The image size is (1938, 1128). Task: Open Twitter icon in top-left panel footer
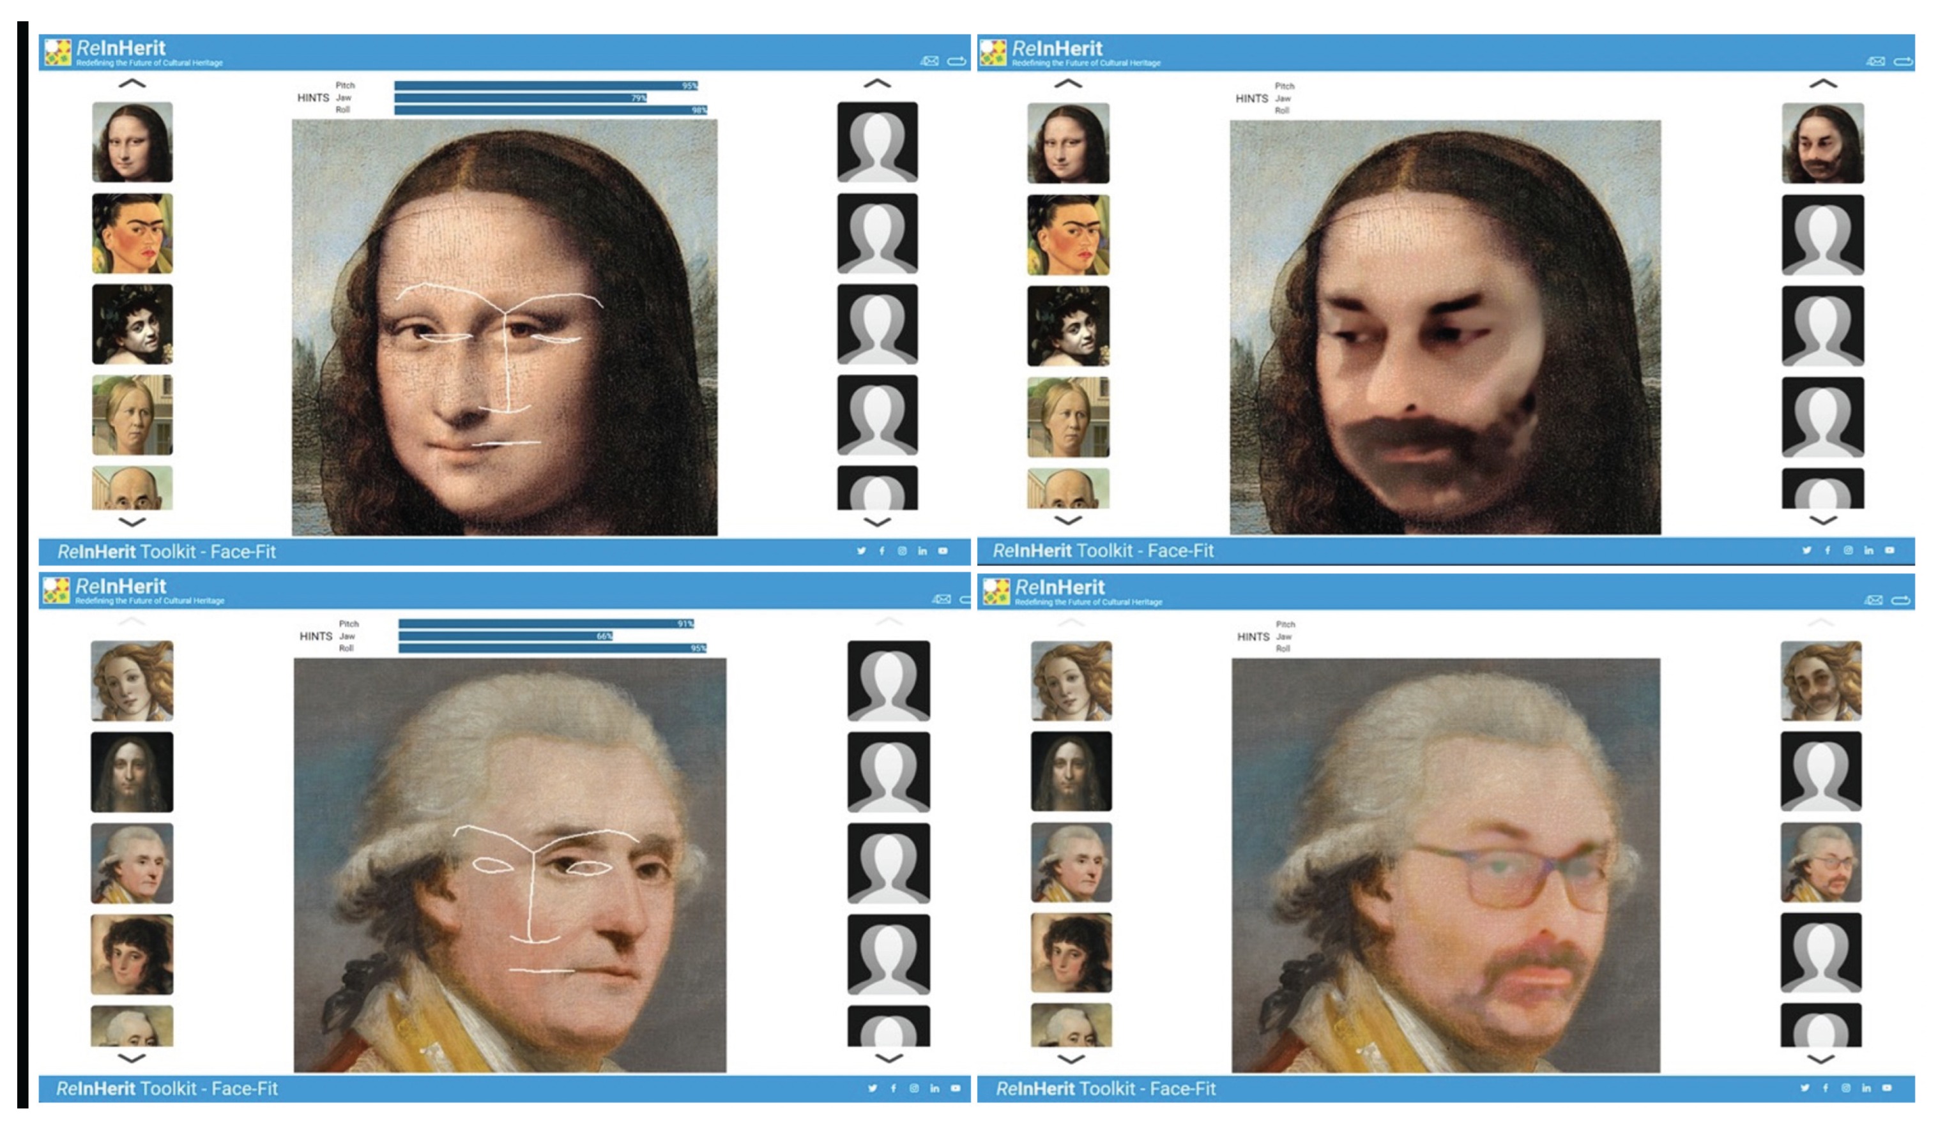tap(861, 551)
